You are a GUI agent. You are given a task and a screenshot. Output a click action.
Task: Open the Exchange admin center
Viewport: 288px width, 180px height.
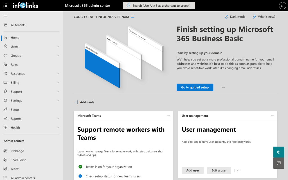17,151
